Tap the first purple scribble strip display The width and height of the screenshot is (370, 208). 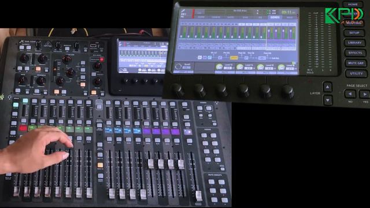click(x=147, y=131)
